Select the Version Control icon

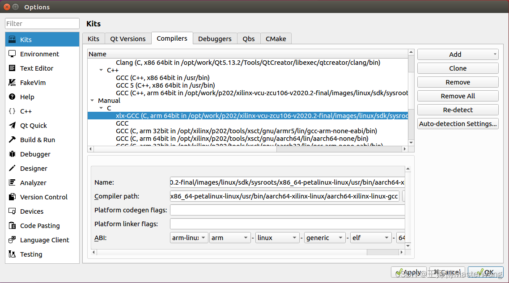[x=12, y=197]
